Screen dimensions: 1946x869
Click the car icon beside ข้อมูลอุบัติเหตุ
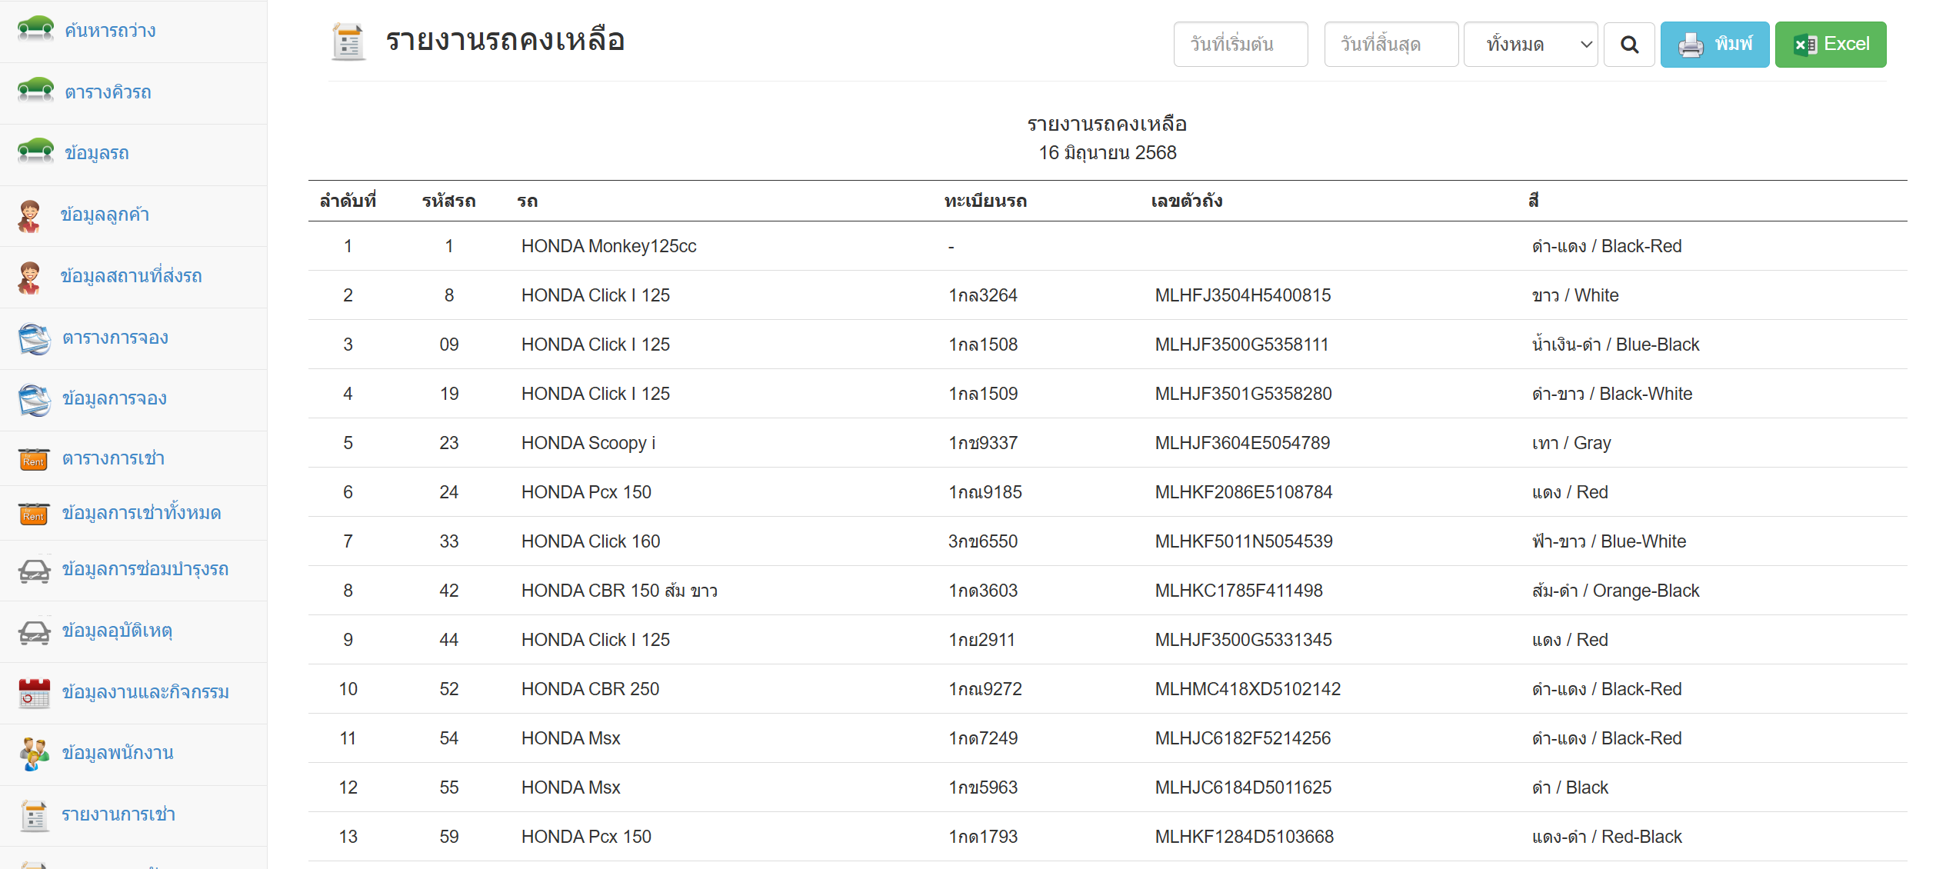pyautogui.click(x=35, y=632)
